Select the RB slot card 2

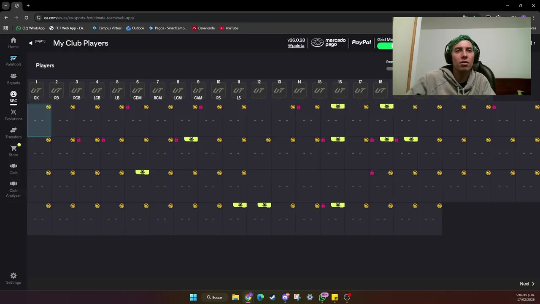coord(57,91)
